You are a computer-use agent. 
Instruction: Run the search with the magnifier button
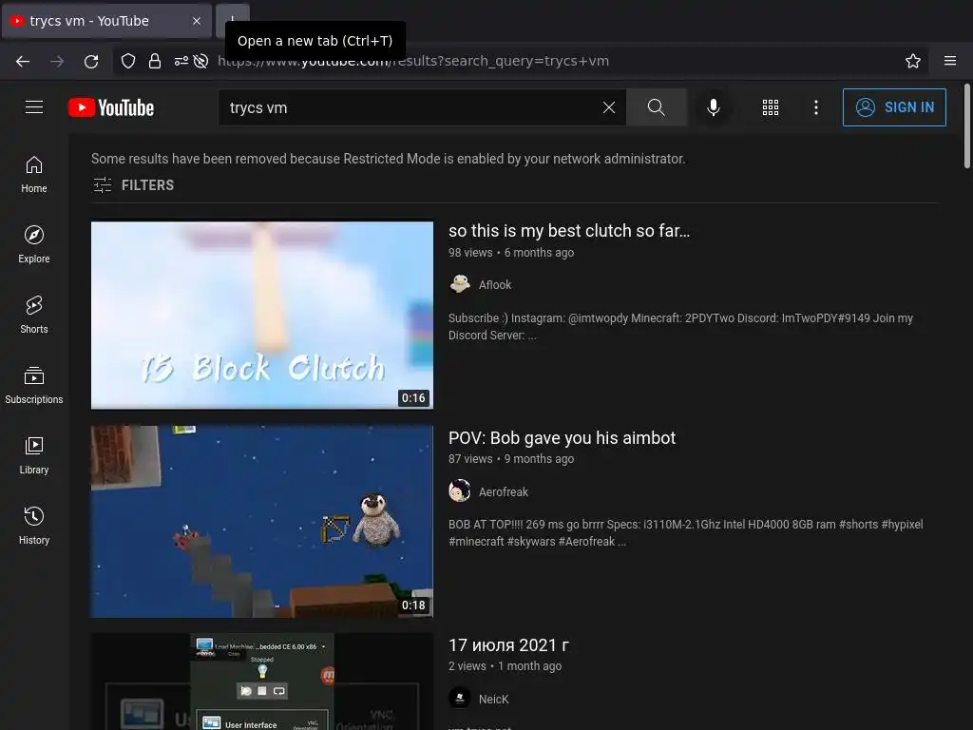[x=657, y=107]
